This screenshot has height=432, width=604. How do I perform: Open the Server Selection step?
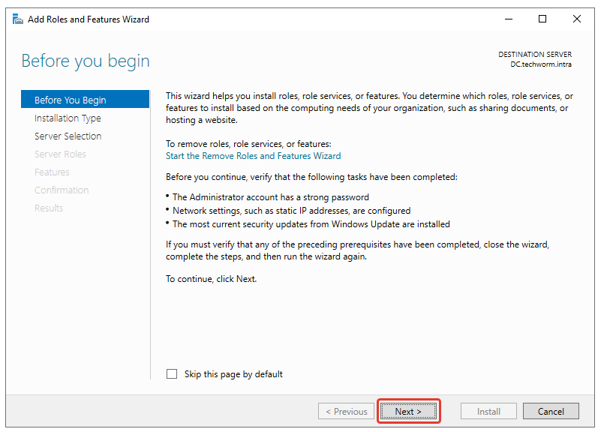click(68, 136)
